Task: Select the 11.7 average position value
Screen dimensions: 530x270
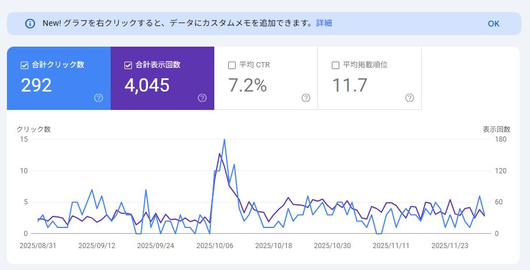Action: (x=350, y=85)
